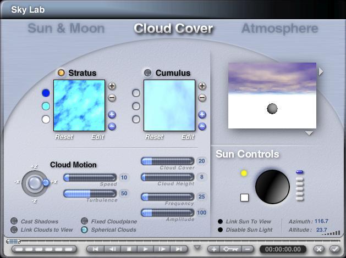
Task: Click the sky preview render thumbnail
Action: pyautogui.click(x=272, y=96)
